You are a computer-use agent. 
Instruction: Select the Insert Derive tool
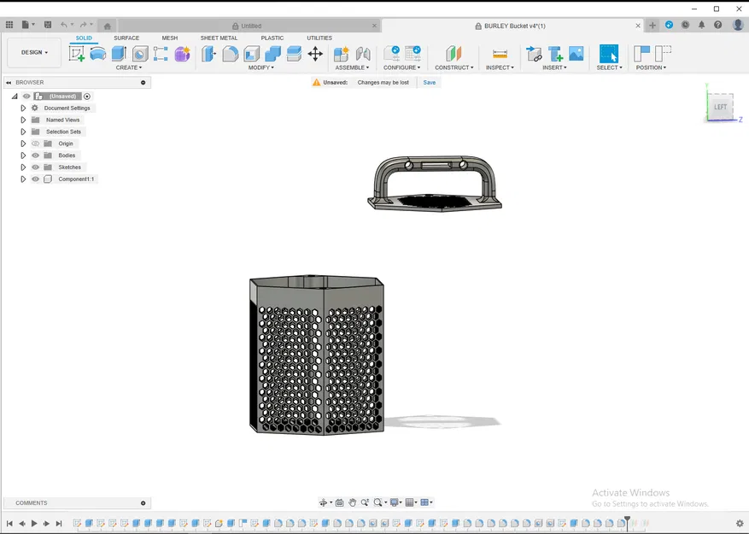click(534, 53)
